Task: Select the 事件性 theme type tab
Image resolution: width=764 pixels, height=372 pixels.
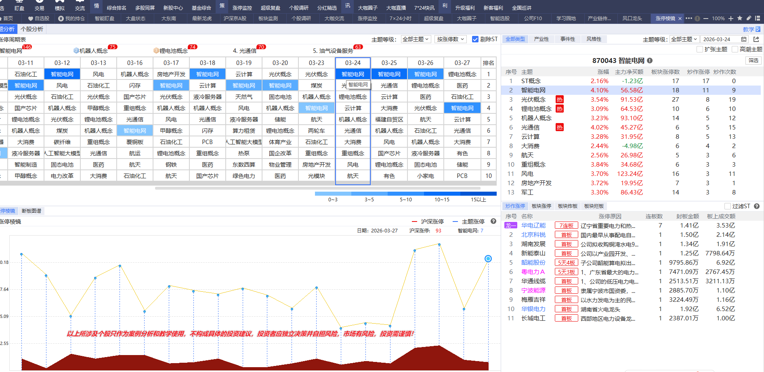Action: [x=567, y=39]
